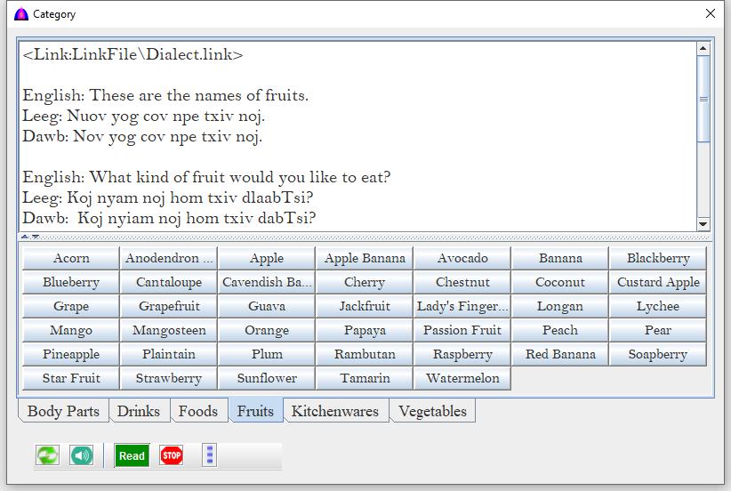Click the Watermelon button
Screen dimensions: 731x491
point(462,378)
